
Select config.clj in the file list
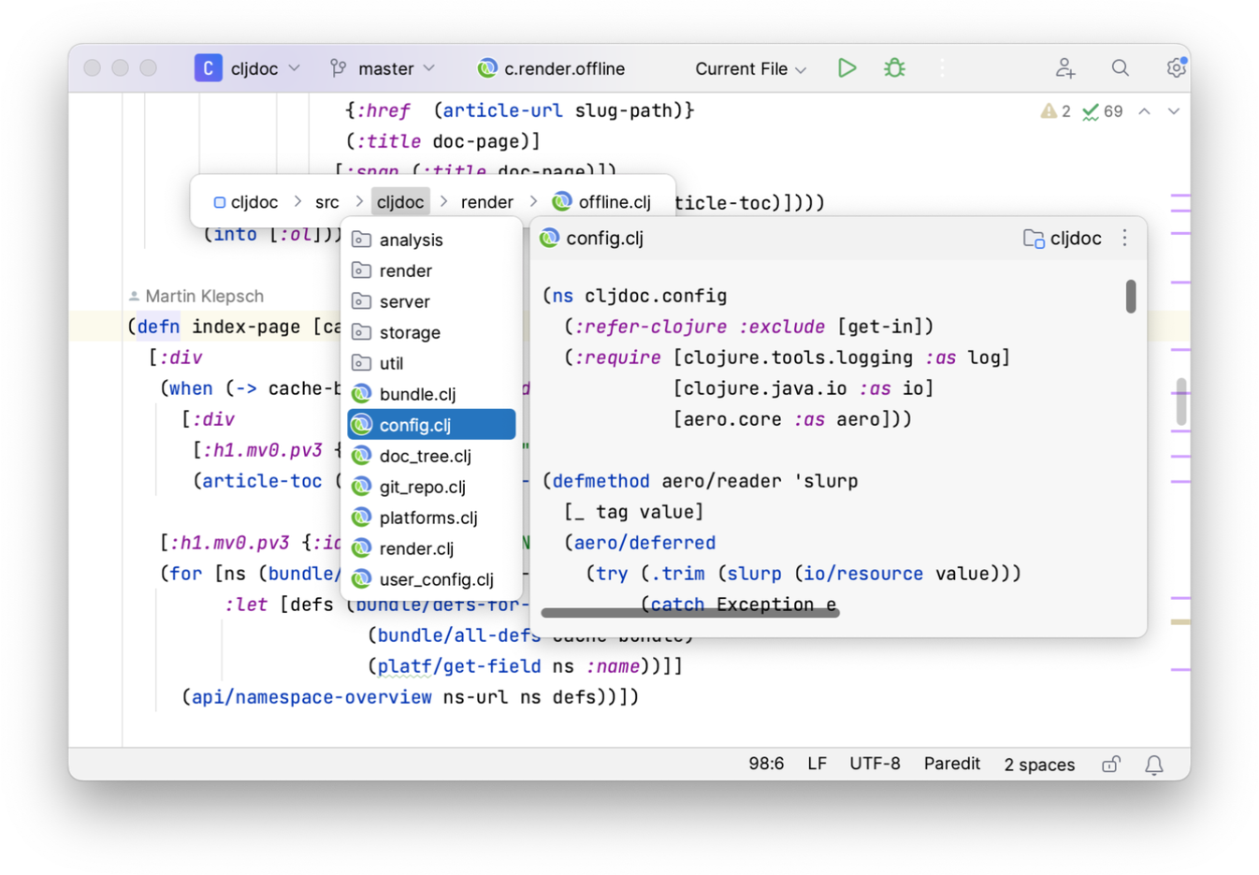click(x=431, y=425)
